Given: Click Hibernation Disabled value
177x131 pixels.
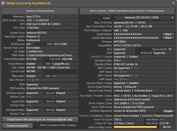Looking at the screenshot, I should (31, 76).
